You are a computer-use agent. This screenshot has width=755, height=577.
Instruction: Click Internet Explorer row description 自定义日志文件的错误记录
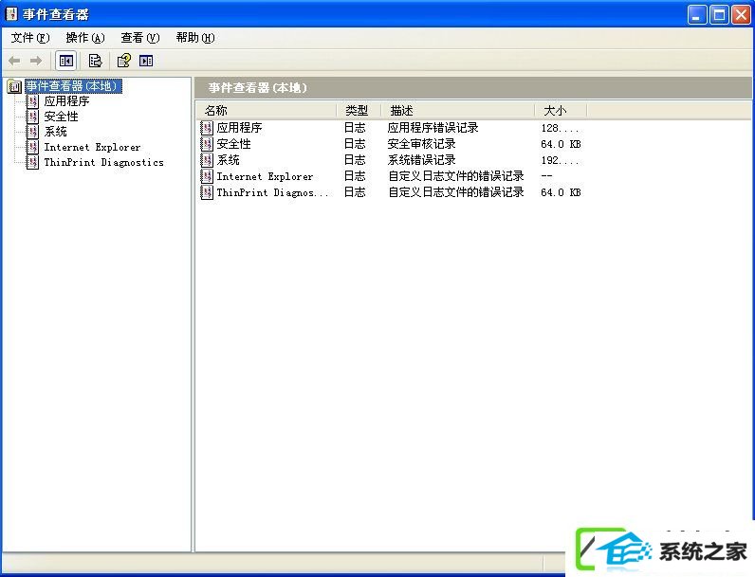point(456,176)
